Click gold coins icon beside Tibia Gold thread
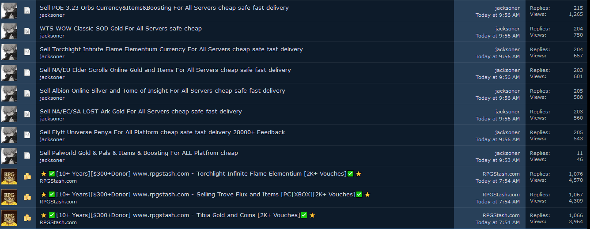The width and height of the screenshot is (590, 229). click(27, 218)
